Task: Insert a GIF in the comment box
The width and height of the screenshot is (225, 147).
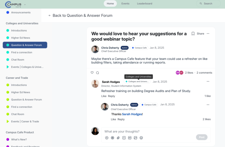Action: [129, 138]
